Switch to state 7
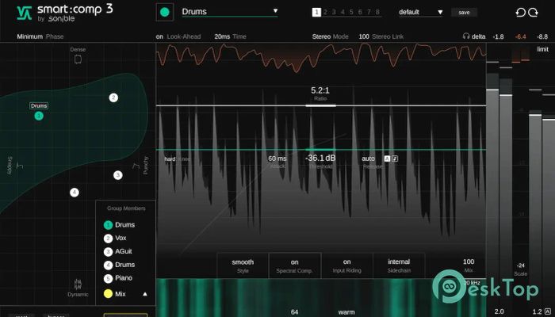Viewport: 555px width, 317px height. (x=369, y=13)
